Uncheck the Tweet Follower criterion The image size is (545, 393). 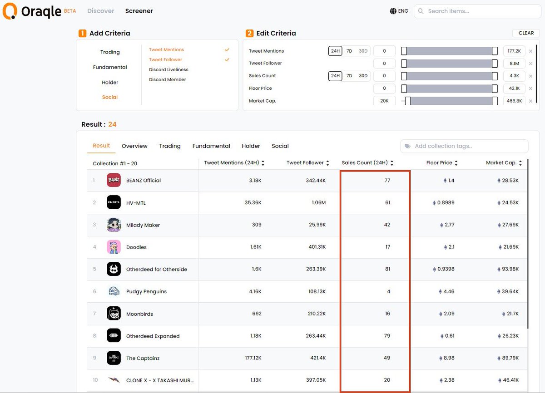[227, 60]
